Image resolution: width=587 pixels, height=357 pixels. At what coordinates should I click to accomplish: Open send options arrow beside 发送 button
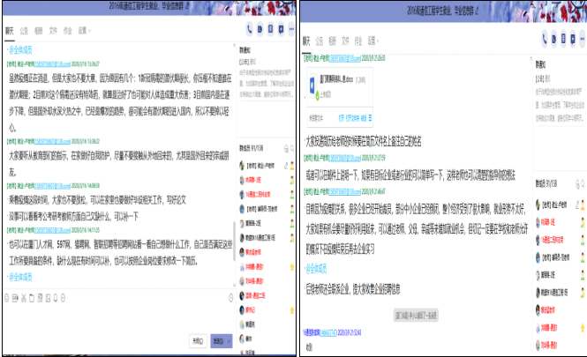click(x=230, y=340)
